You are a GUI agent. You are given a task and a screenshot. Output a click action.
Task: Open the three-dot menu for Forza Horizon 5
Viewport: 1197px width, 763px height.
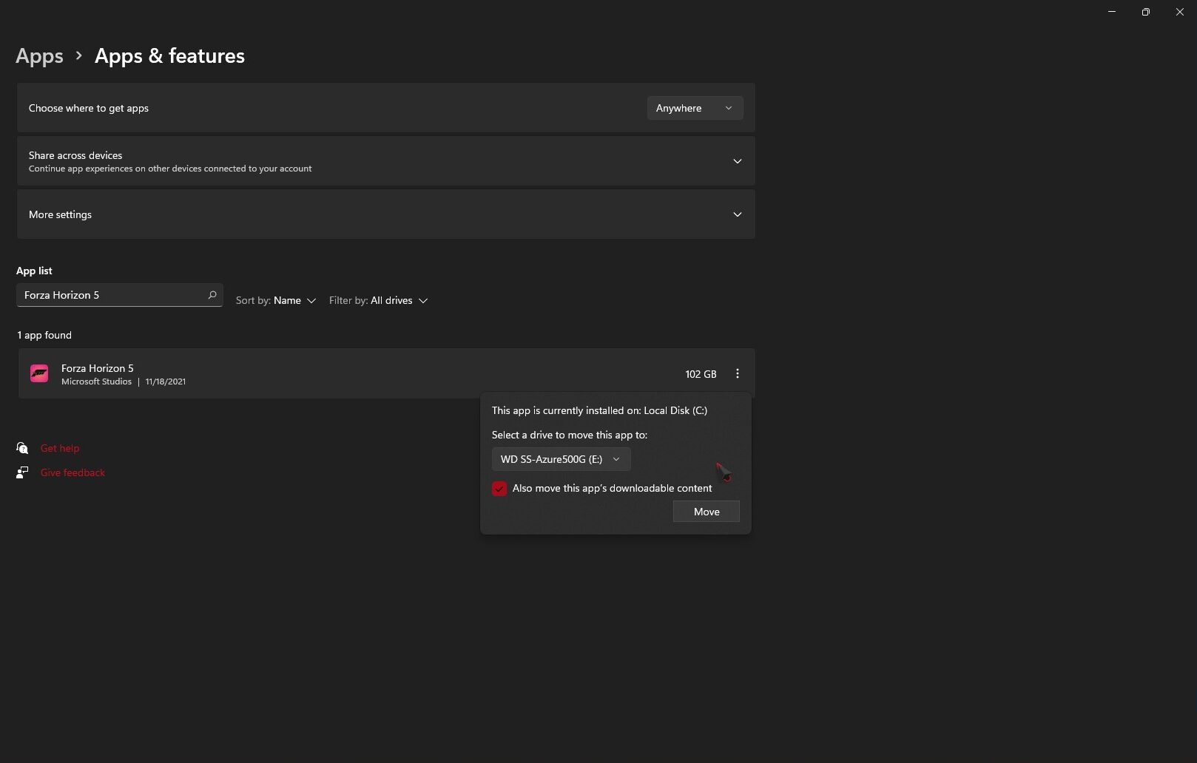(737, 374)
